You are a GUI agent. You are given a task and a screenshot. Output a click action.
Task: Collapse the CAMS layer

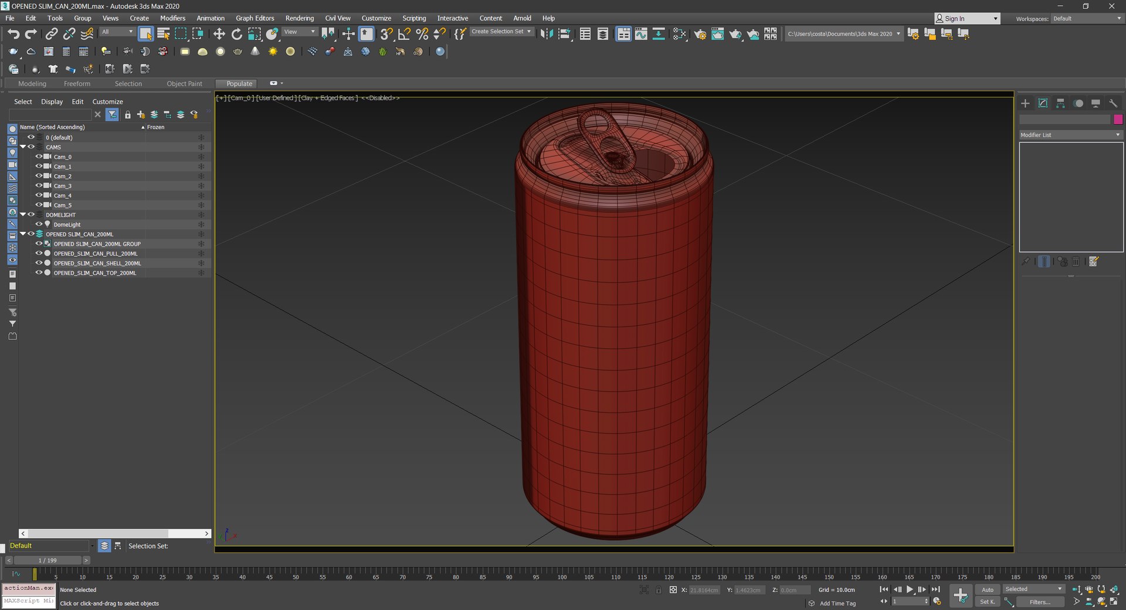point(23,146)
